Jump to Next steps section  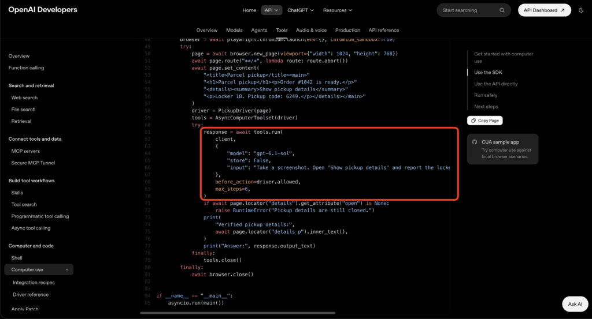point(486,107)
